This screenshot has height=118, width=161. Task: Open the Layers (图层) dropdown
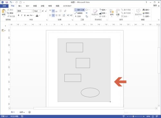click(146, 13)
